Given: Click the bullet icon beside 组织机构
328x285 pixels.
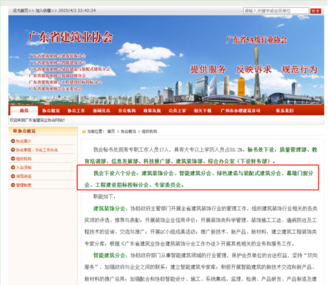Looking at the screenshot, I should 13,158.
